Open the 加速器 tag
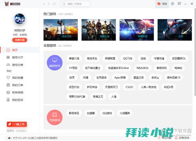 91,113
